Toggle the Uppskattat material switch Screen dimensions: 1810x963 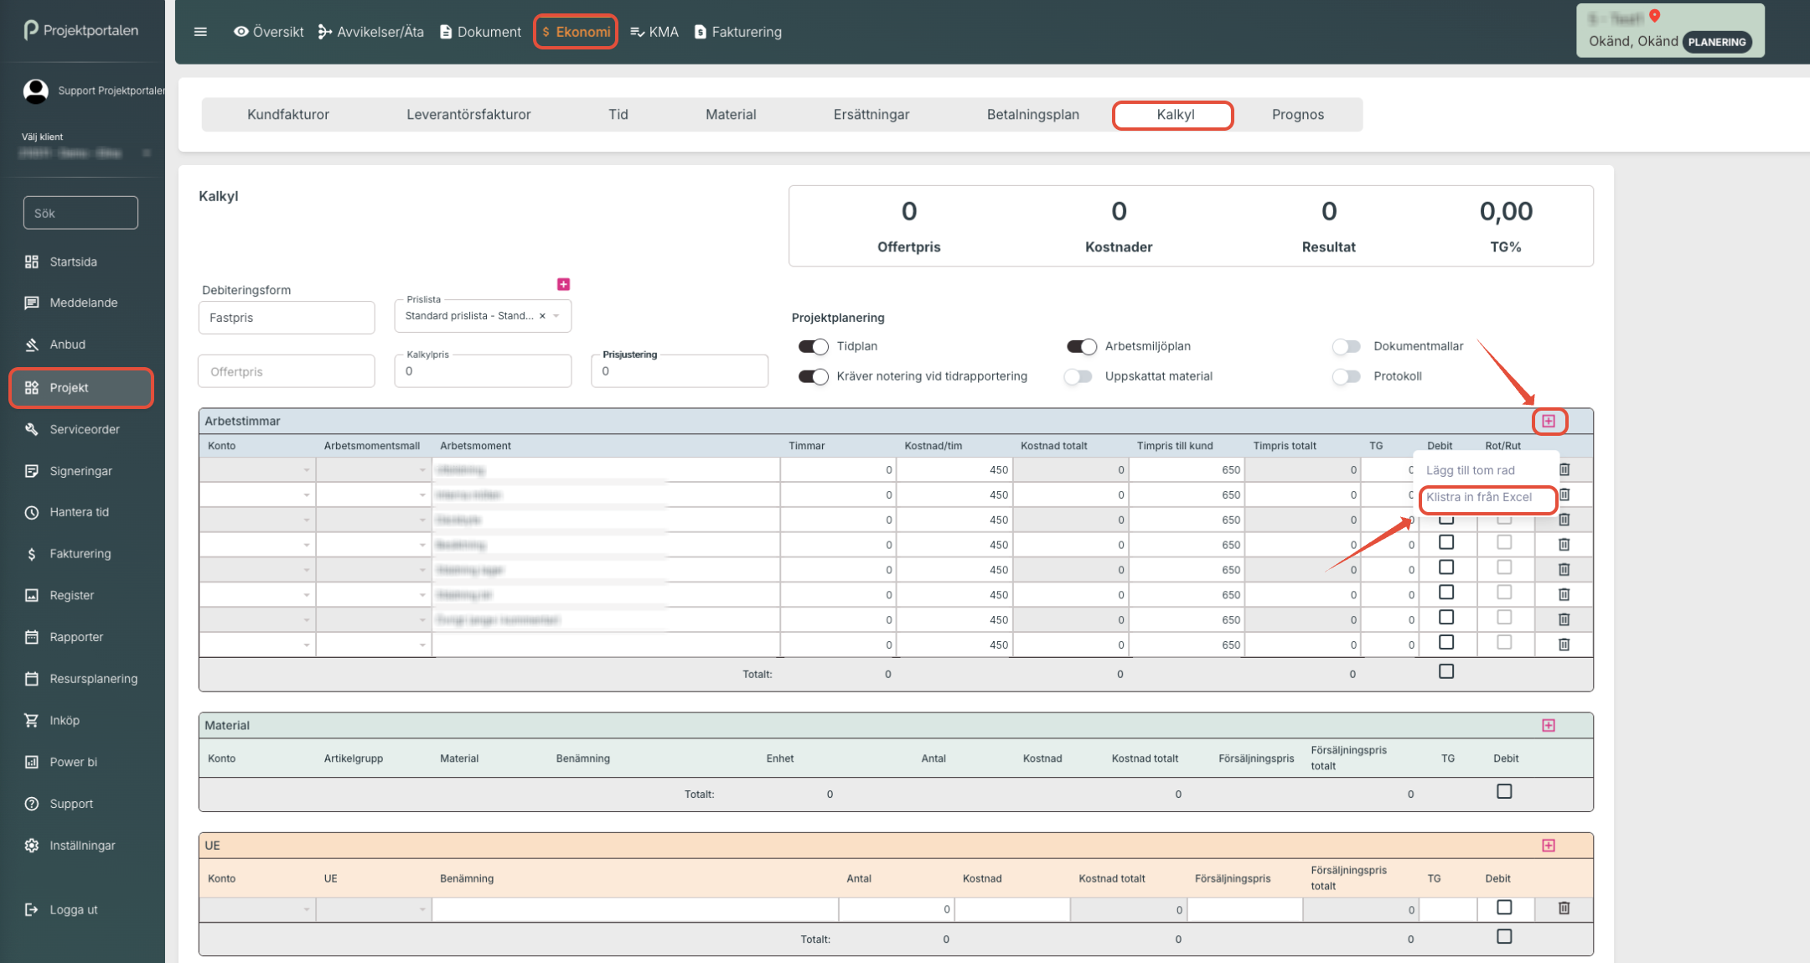click(x=1078, y=376)
